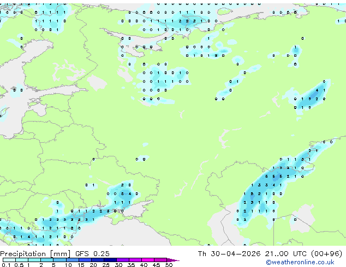Click the GFS 0.25 model label
The height and width of the screenshot is (267, 346).
pyautogui.click(x=92, y=253)
